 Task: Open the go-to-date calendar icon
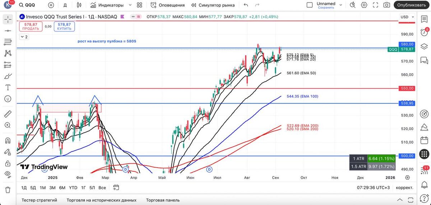(116, 187)
